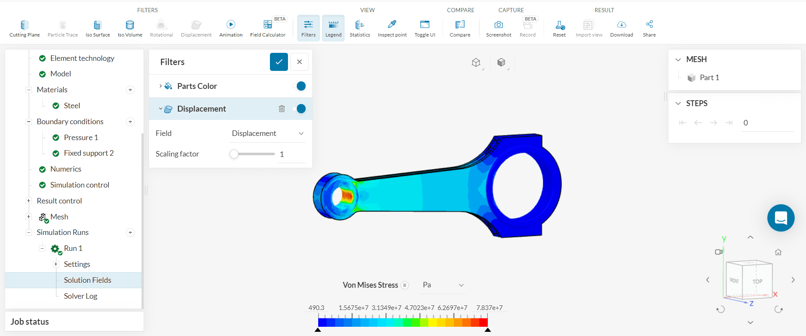Screen dimensions: 806x336
Task: Open the Field Calculator tool
Action: (267, 28)
